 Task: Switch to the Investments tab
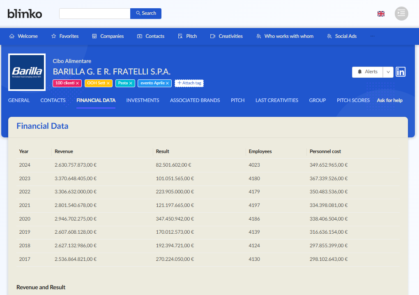(143, 100)
